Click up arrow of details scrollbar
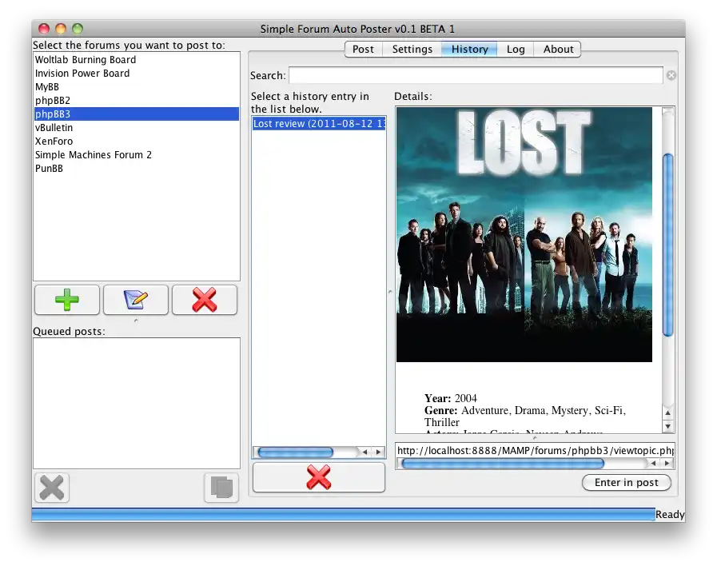The height and width of the screenshot is (566, 717). pos(667,413)
